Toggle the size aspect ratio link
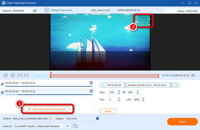Screen dimensions: 200x130 point(124,92)
